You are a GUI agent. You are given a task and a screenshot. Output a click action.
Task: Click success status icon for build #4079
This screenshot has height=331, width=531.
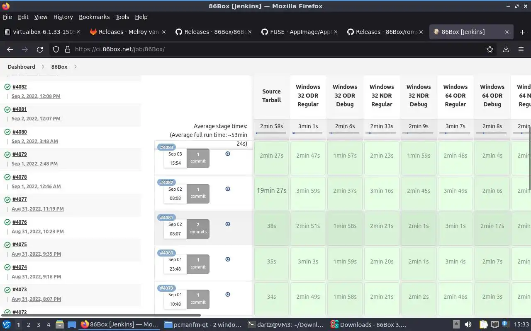click(x=7, y=155)
